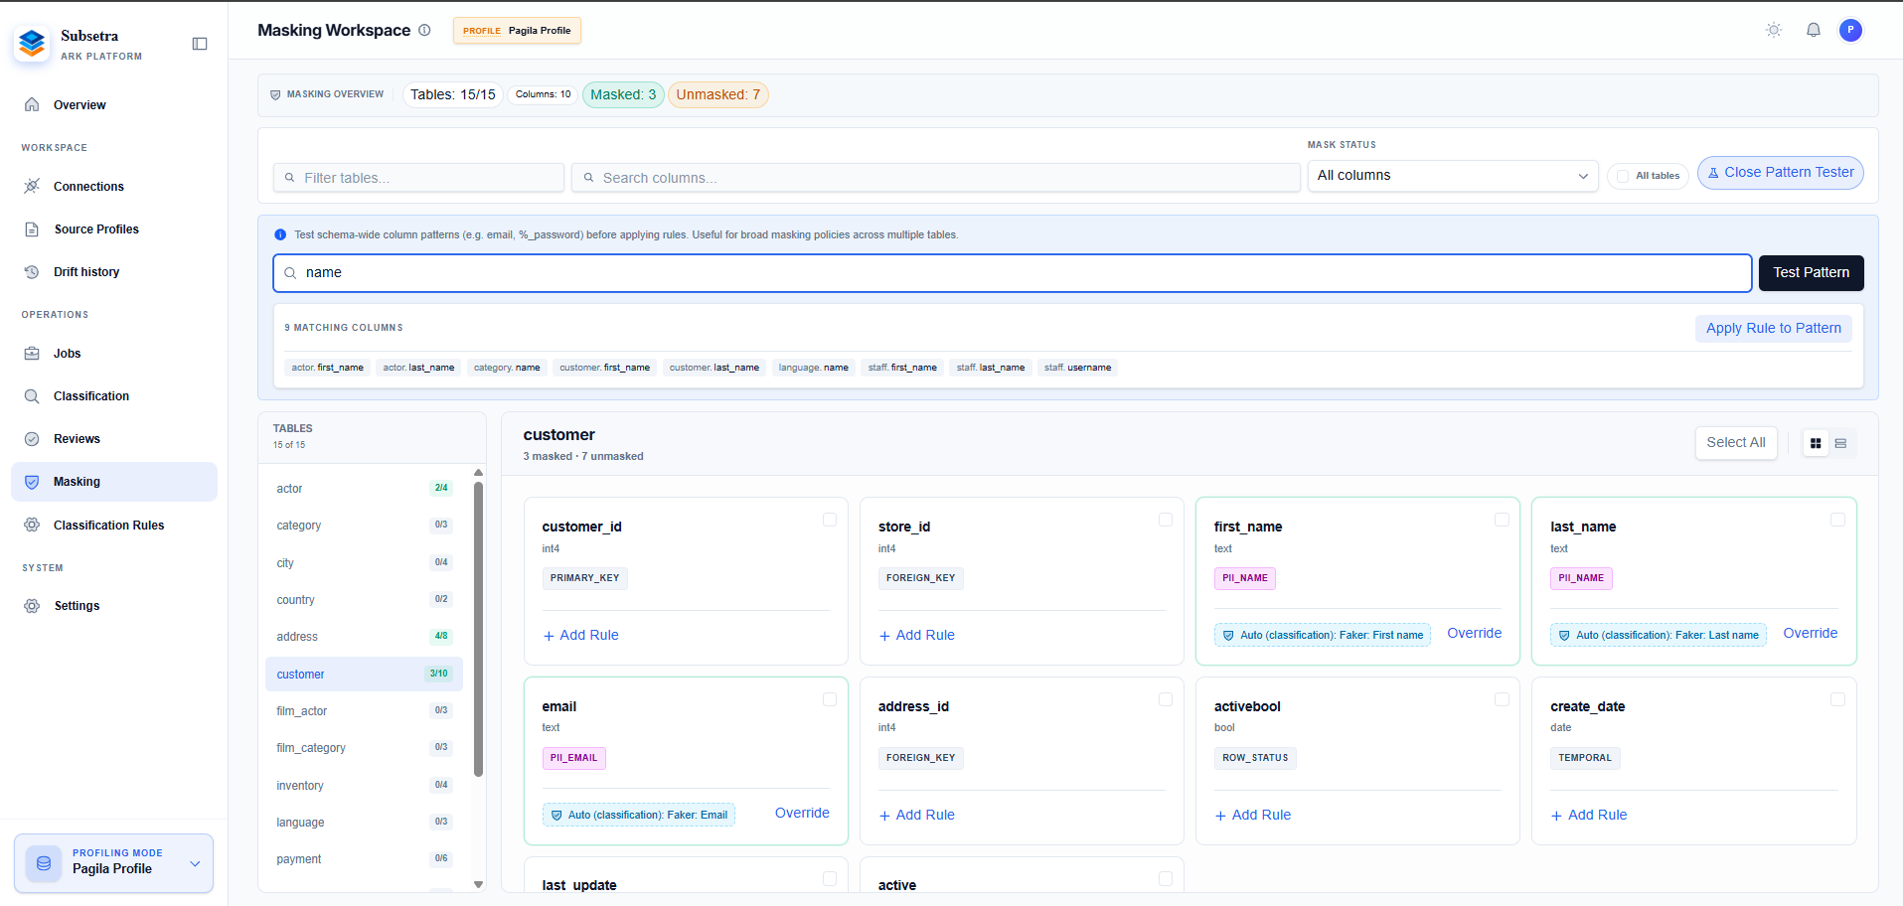Click the Source Profiles document icon
Viewport: 1903px width, 906px height.
coord(32,229)
